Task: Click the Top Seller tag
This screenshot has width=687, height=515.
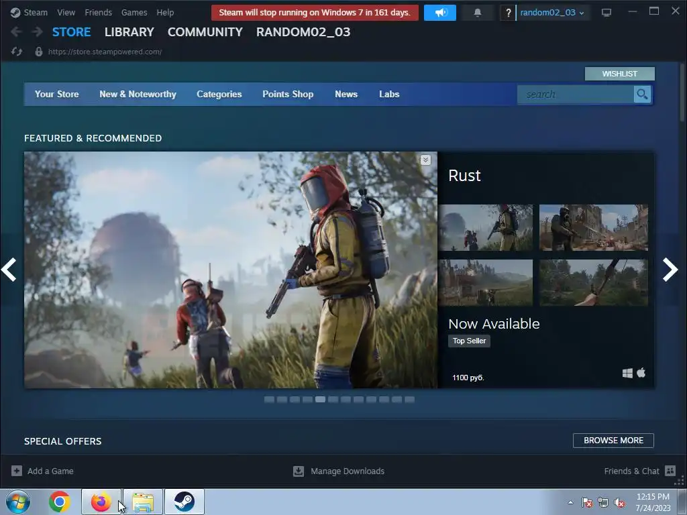Action: [469, 341]
